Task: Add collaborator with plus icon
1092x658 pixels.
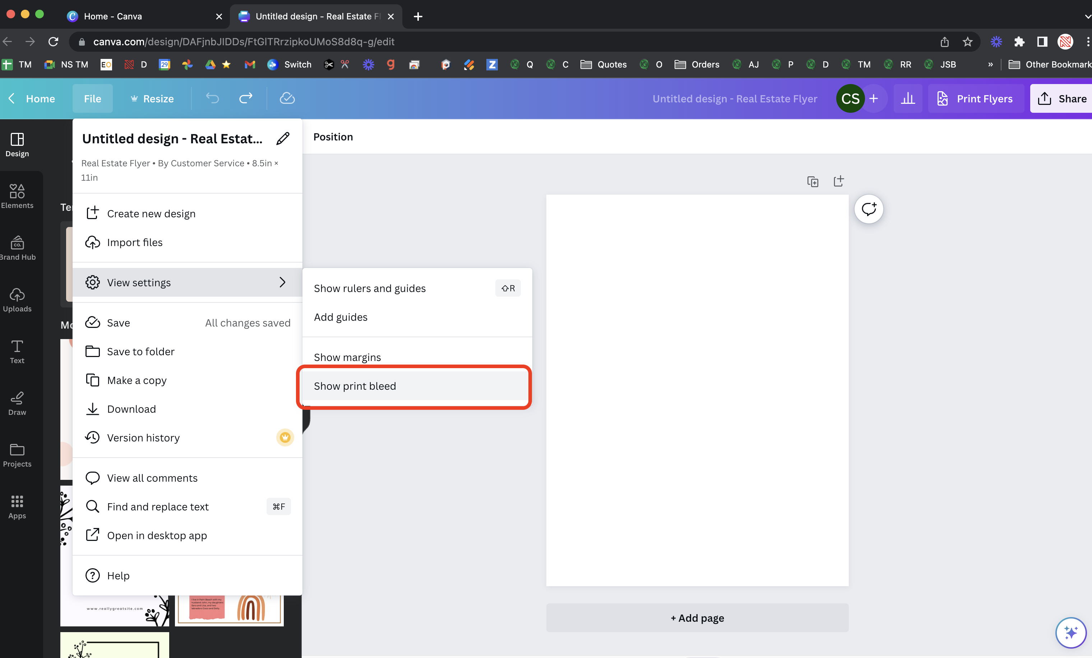Action: point(874,98)
